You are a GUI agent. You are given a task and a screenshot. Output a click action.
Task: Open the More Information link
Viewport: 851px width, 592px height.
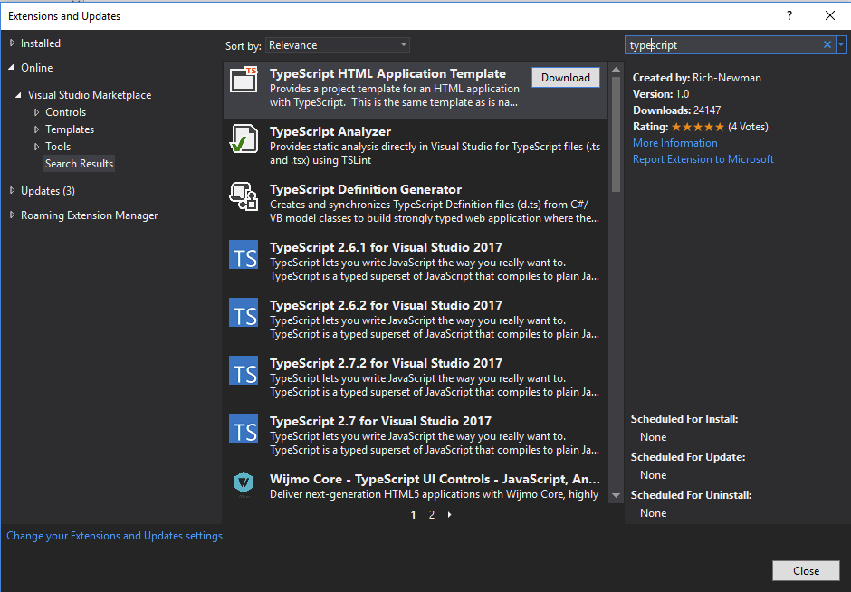point(674,142)
